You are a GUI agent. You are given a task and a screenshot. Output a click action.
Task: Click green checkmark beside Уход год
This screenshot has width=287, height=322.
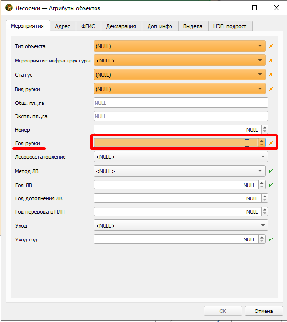coord(271,239)
